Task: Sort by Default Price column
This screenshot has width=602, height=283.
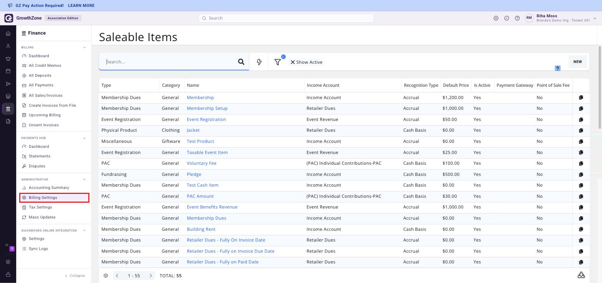Action: (456, 85)
